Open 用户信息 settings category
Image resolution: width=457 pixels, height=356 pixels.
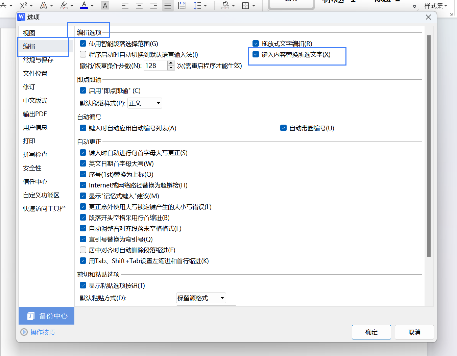coord(35,127)
